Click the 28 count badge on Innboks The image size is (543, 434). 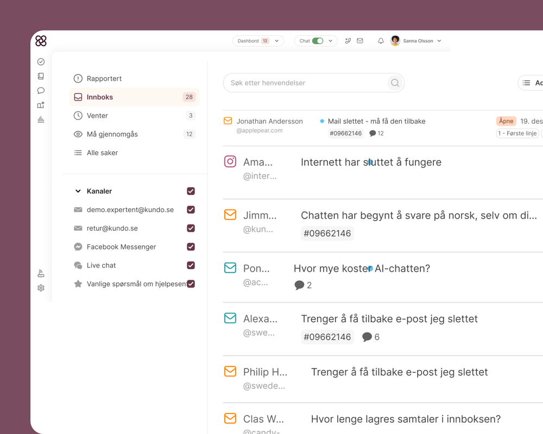[189, 97]
